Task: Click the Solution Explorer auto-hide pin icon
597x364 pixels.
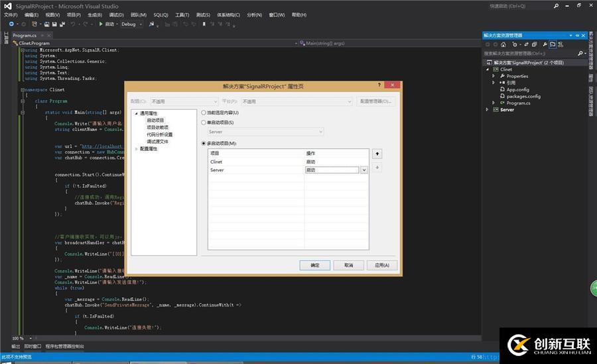Action: click(x=577, y=35)
